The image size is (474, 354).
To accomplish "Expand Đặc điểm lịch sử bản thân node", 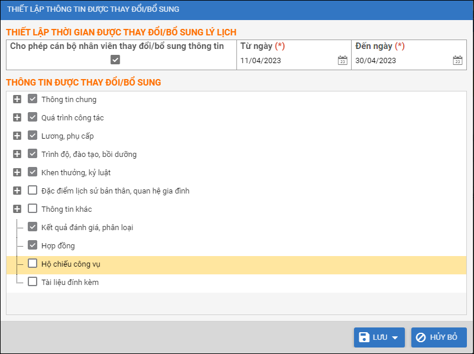I will 17,191.
